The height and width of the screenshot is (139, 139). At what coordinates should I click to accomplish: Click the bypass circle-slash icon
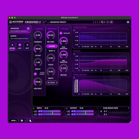tap(111, 22)
